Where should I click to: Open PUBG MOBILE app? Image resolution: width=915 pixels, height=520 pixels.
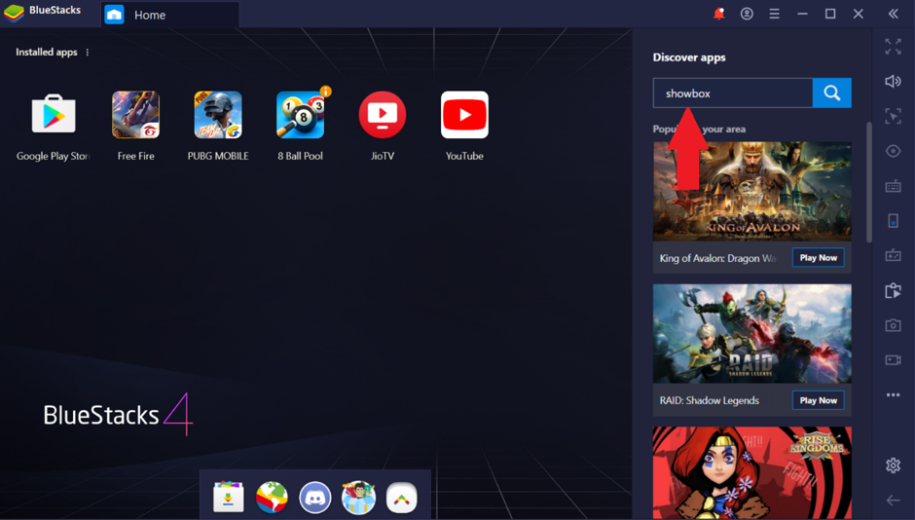(218, 116)
